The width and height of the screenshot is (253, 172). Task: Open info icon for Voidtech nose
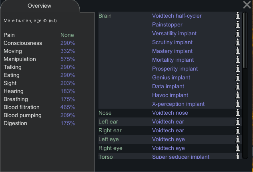pyautogui.click(x=238, y=113)
